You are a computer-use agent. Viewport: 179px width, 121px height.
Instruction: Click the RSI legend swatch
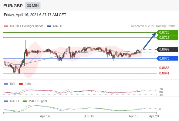click(6, 84)
